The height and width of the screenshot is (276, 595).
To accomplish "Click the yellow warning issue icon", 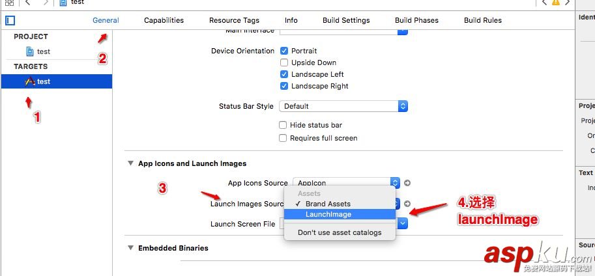I will (555, 3).
